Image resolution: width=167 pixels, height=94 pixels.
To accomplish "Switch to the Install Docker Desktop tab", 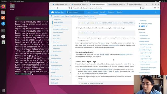I will pyautogui.click(x=80, y=4).
